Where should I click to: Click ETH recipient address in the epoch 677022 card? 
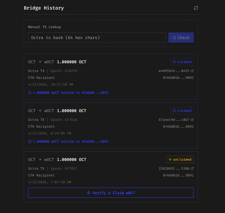coord(178,175)
